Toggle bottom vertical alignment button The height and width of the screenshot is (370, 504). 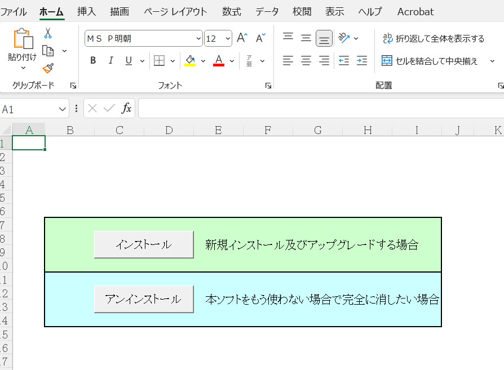[x=324, y=38]
